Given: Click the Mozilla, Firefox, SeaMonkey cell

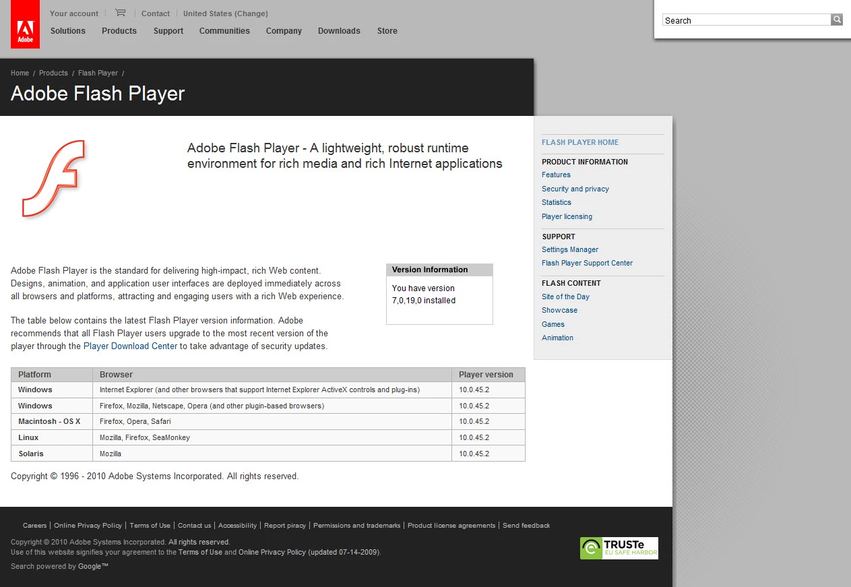Looking at the screenshot, I should (272, 437).
